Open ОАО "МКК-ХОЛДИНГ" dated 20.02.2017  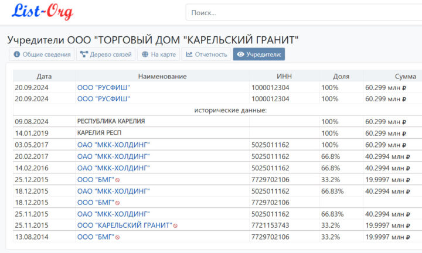click(113, 156)
